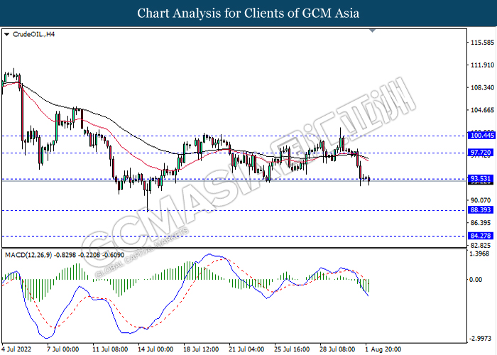Click the 1 Aug 20:00 date label
The width and height of the screenshot is (497, 355).
383,349
